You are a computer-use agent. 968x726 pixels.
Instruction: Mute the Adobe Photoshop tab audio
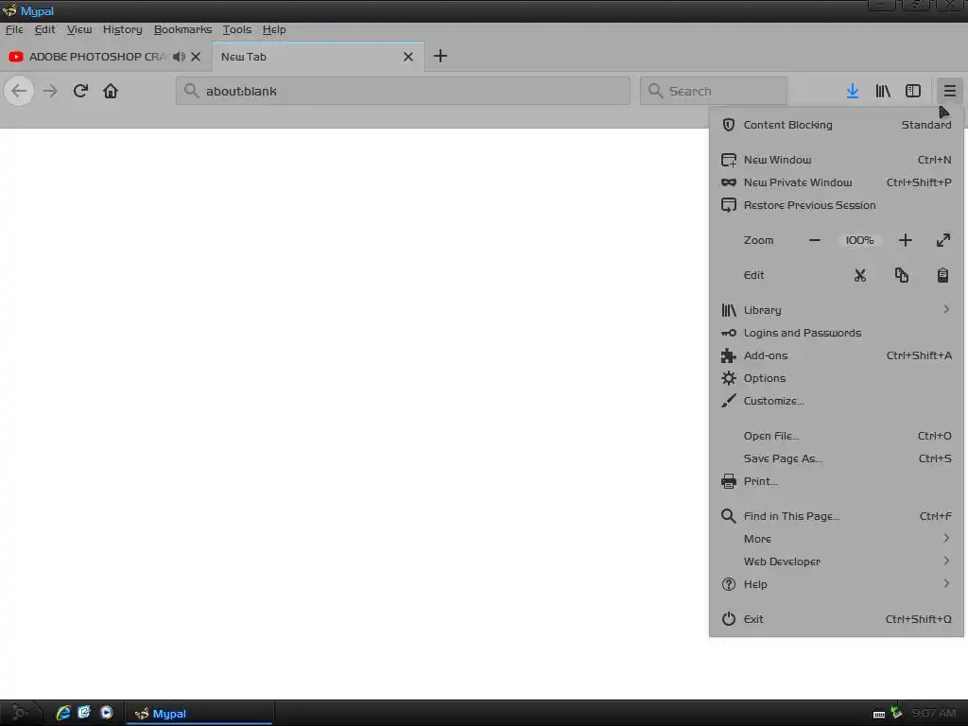point(179,57)
